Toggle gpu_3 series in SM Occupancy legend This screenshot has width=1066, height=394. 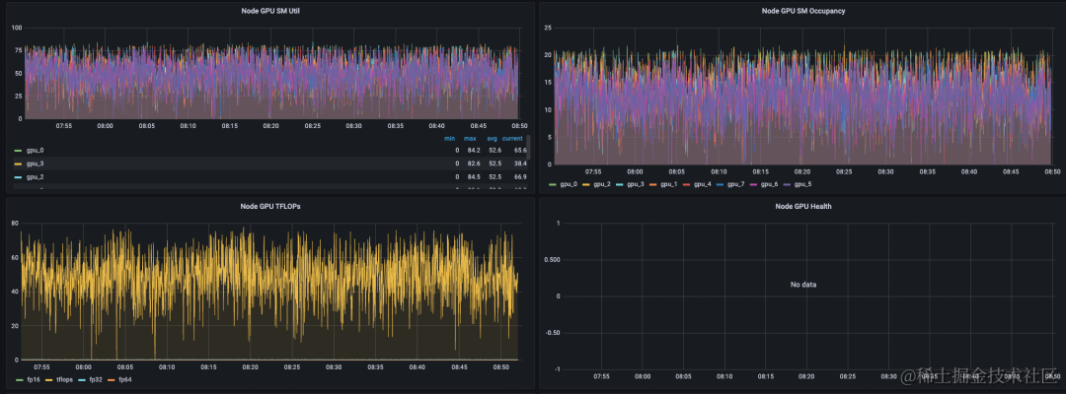click(635, 184)
